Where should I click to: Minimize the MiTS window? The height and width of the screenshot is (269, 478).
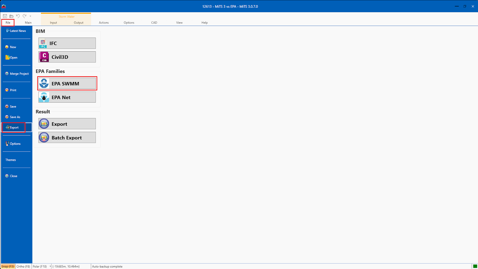(x=456, y=6)
